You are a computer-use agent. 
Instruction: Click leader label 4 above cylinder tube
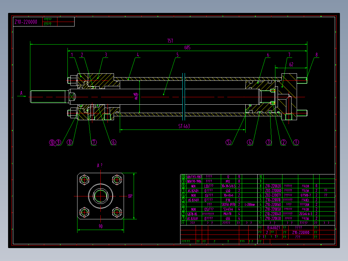tap(138, 55)
